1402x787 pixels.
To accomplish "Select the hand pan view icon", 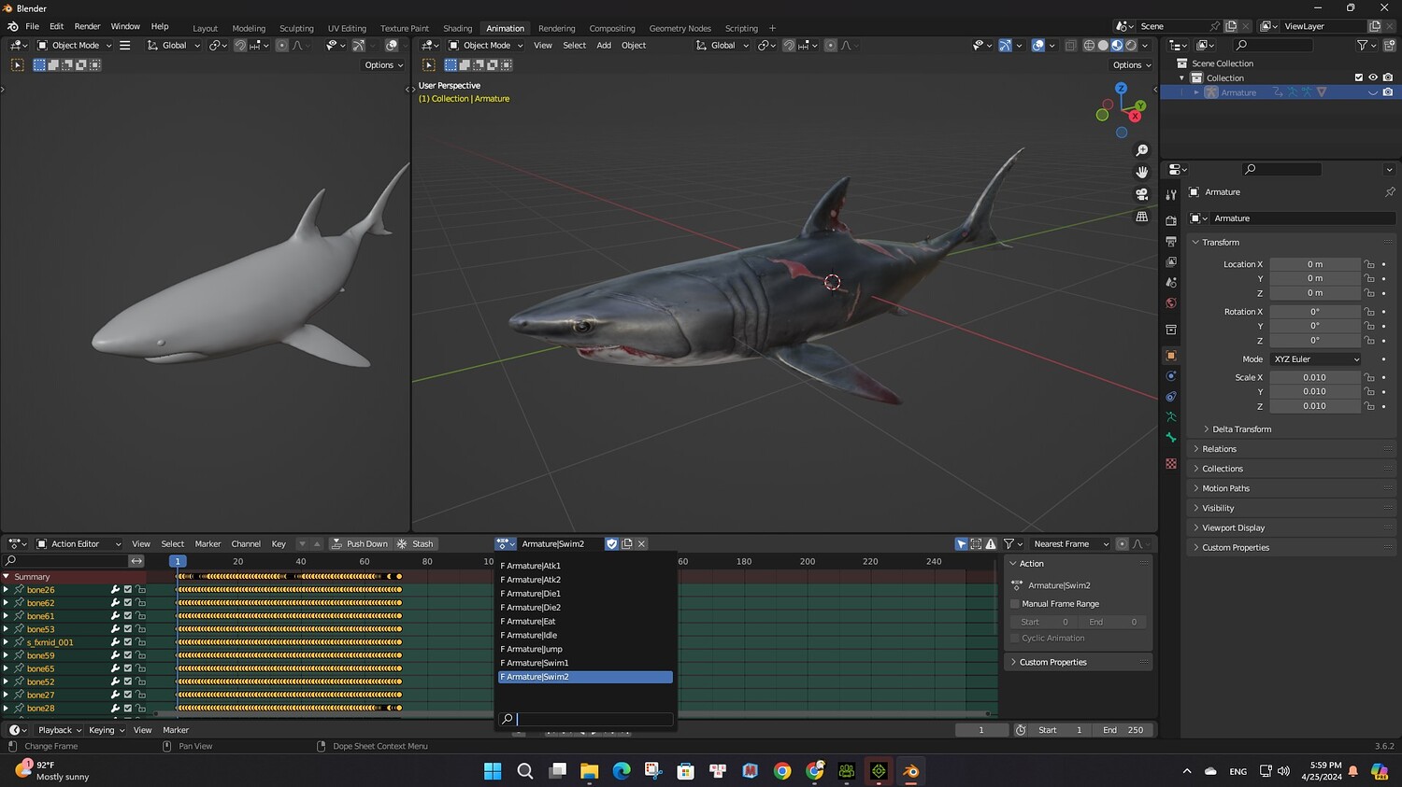I will coord(1141,172).
